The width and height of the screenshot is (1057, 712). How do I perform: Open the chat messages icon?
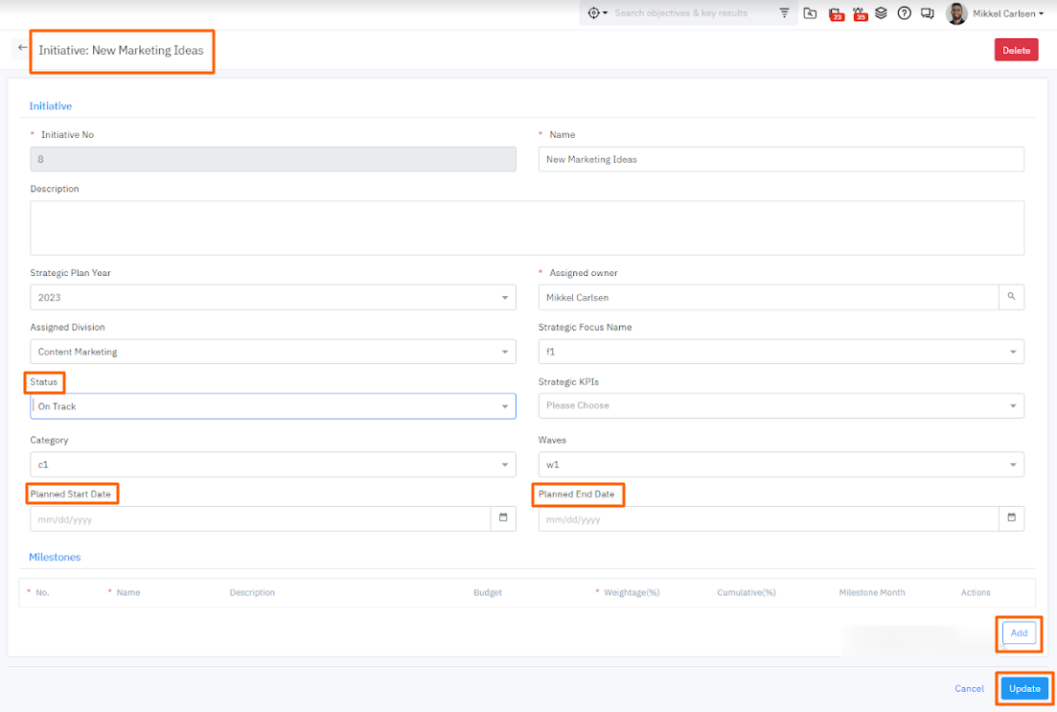point(927,13)
